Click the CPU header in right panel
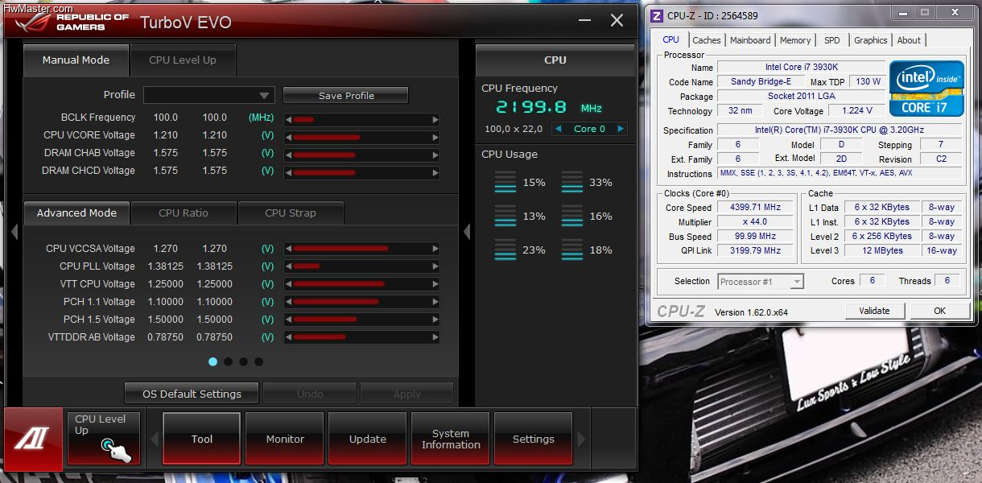This screenshot has width=982, height=483. (555, 60)
